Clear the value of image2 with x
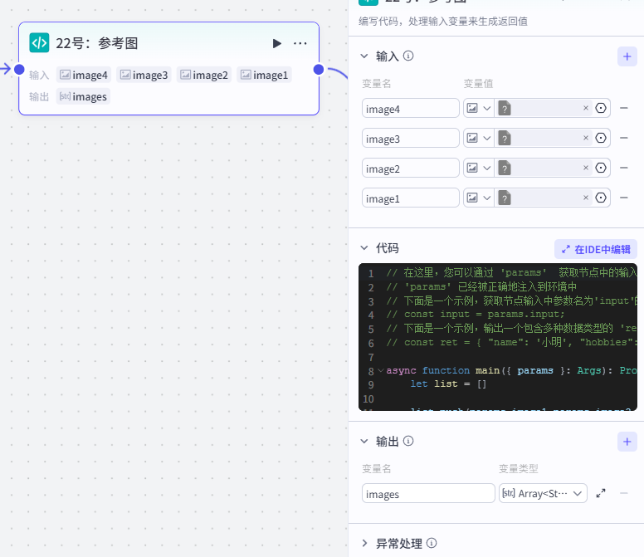Viewport: 644px width, 557px height. click(x=586, y=168)
